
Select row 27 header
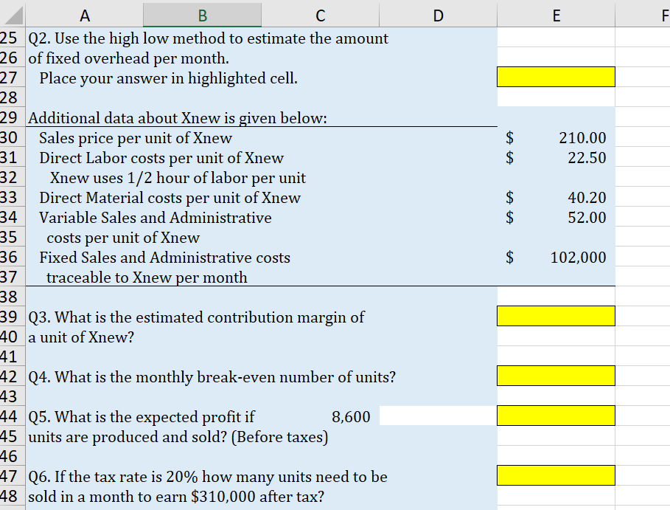tap(12, 77)
